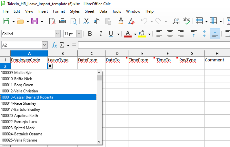
Task: Click the cell A2 validation dropdown button
Action: click(x=50, y=66)
